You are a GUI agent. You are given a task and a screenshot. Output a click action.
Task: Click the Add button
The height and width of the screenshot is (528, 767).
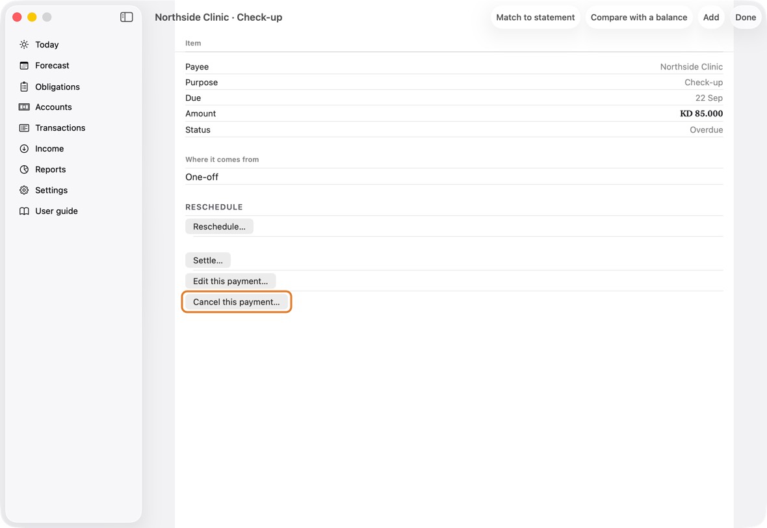[x=710, y=17]
